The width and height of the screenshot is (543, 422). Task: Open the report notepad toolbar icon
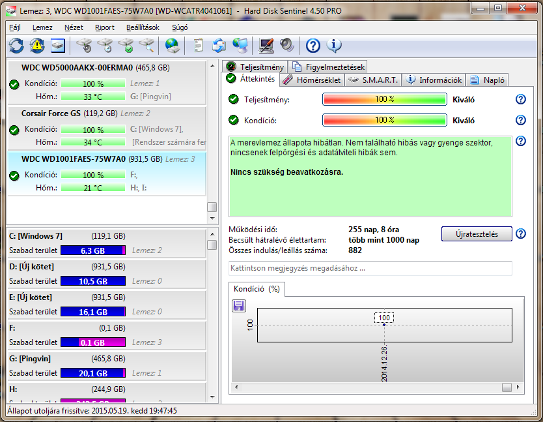pos(198,46)
